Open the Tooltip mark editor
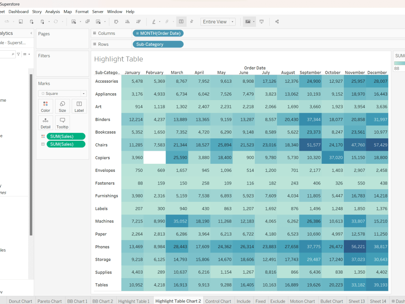Screen dimensions: 405x304 click(62, 122)
